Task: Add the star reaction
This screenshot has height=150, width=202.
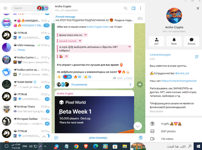Action: click(x=59, y=77)
